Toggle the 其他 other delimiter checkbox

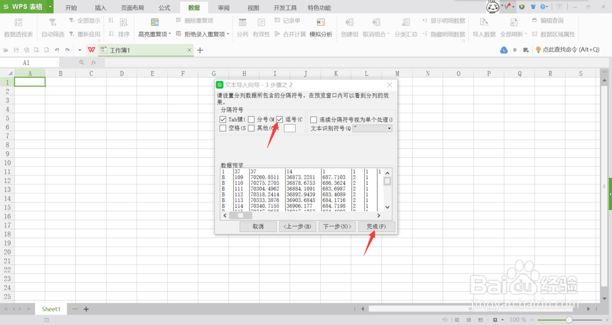point(252,128)
